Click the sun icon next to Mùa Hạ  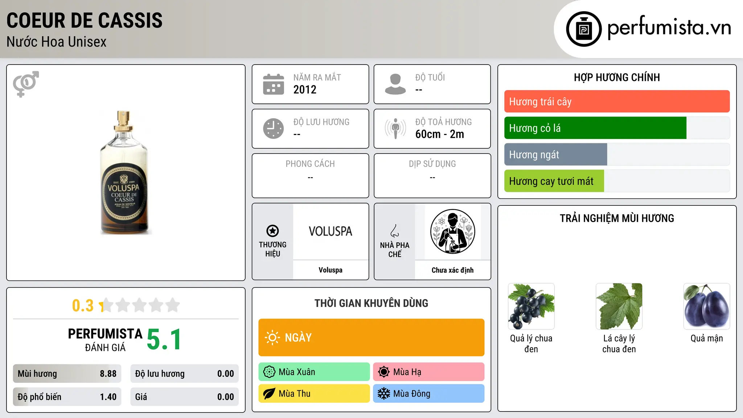383,372
